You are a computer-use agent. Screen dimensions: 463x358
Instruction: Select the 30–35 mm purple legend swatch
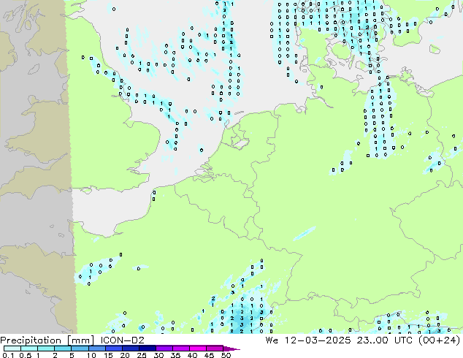coord(164,349)
